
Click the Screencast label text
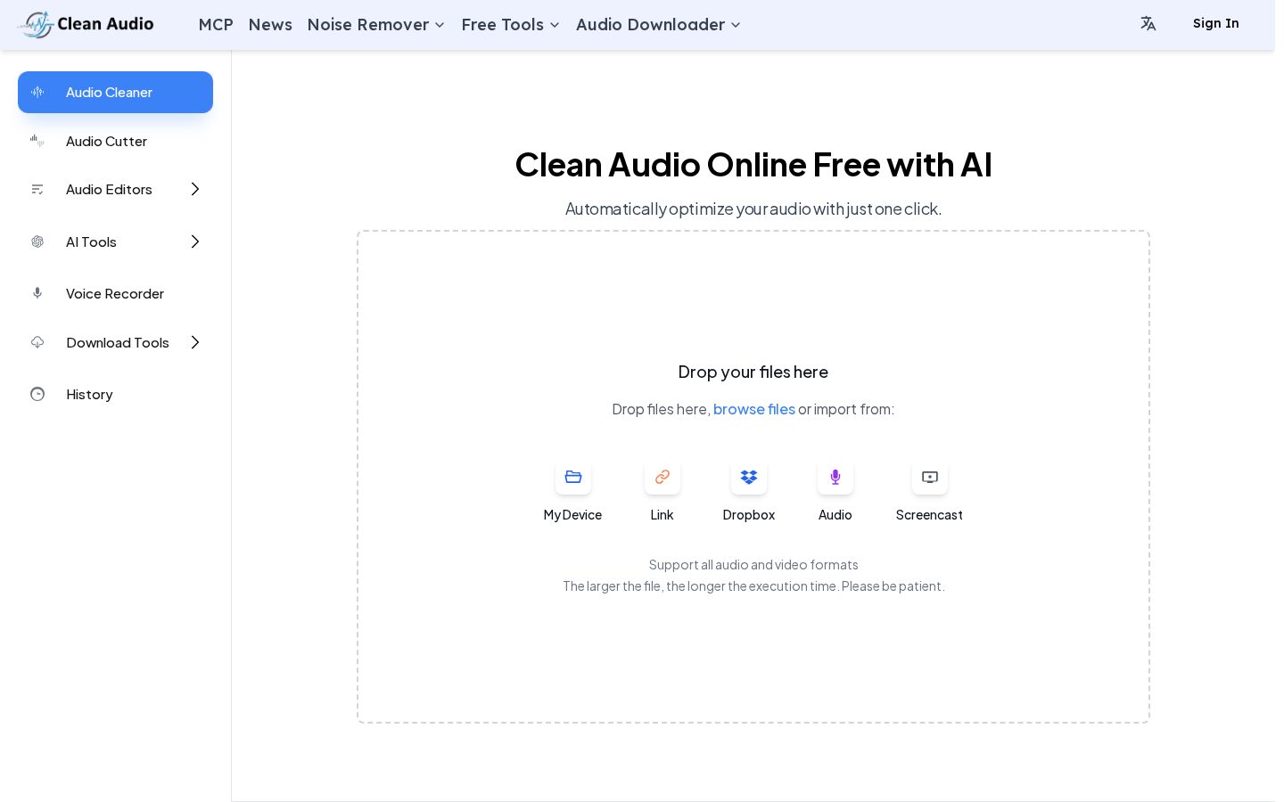929,515
